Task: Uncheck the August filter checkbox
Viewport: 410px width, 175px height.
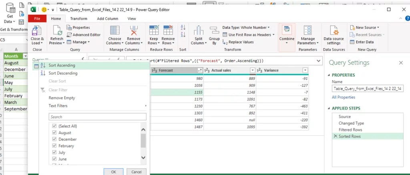Action: pyautogui.click(x=54, y=133)
